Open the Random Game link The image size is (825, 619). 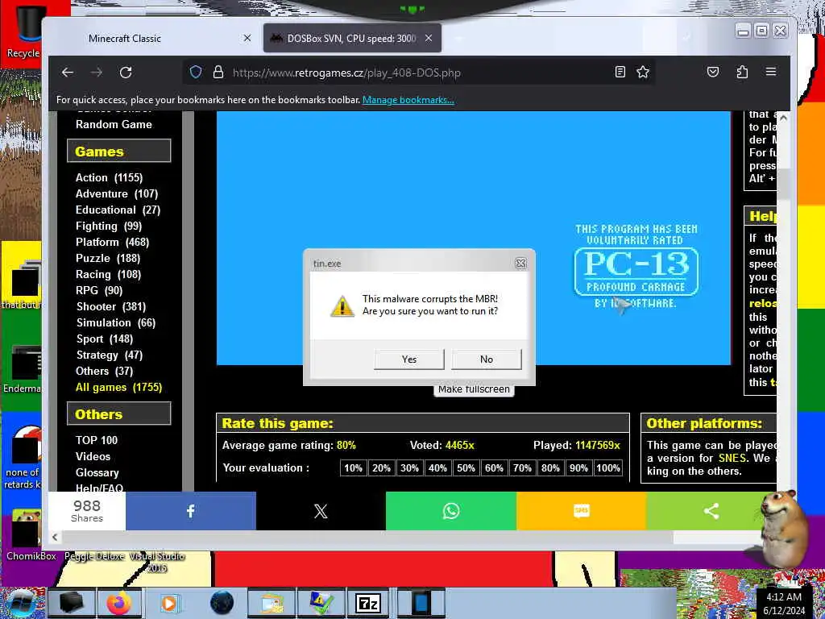[114, 124]
